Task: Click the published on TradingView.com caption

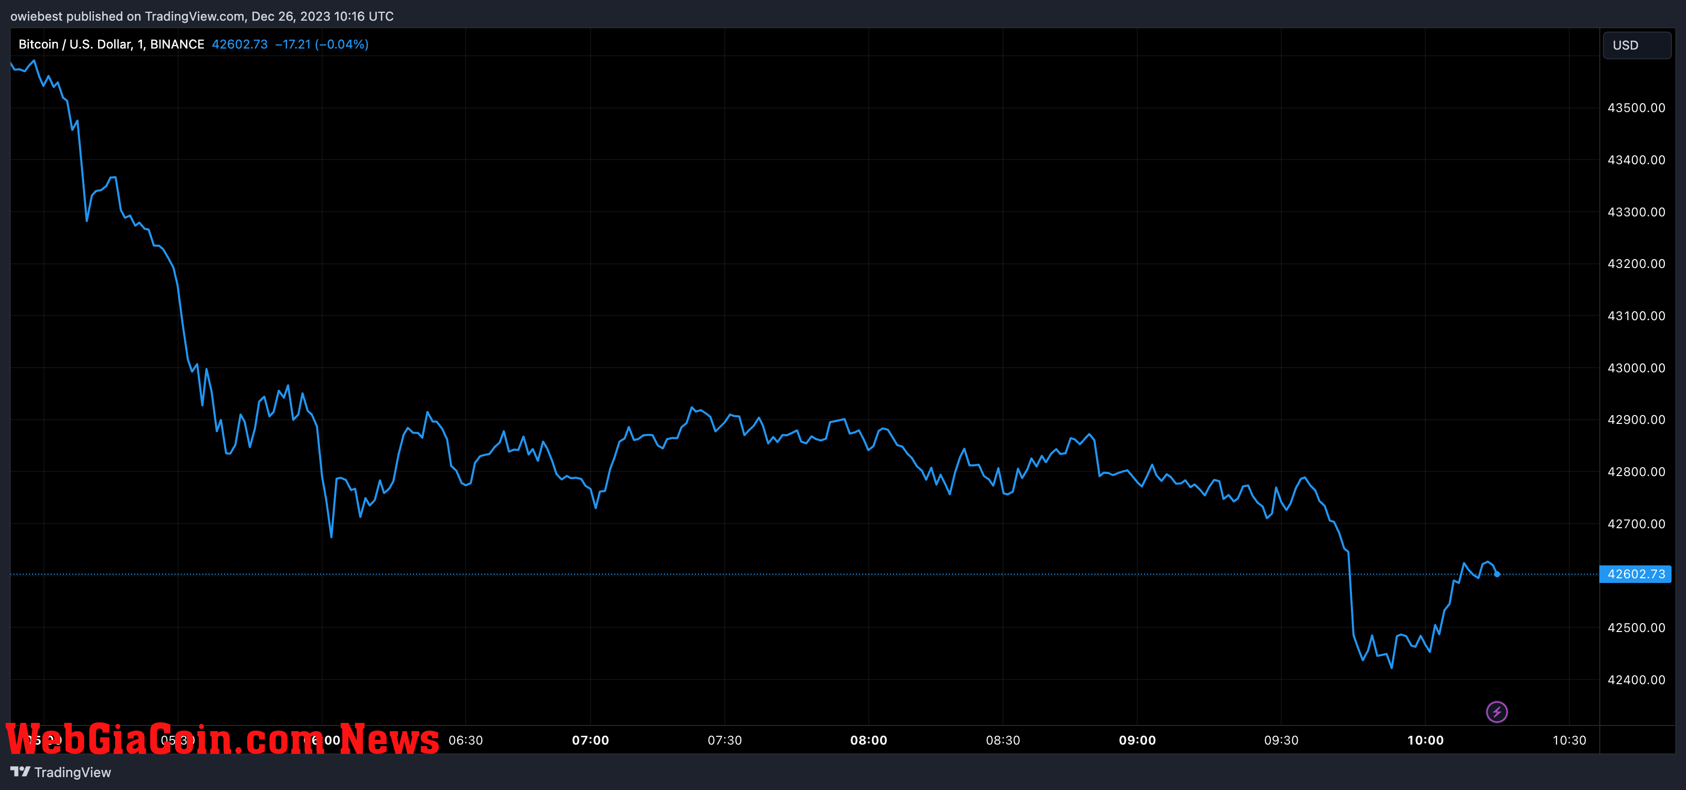Action: point(201,15)
